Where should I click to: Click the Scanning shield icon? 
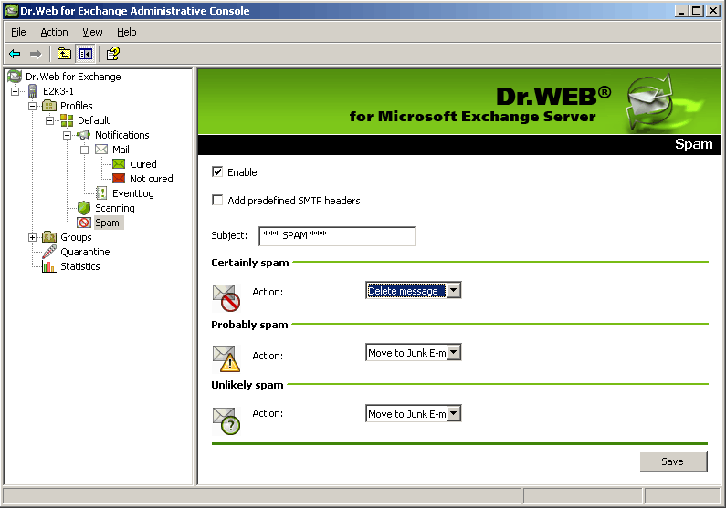pos(84,208)
